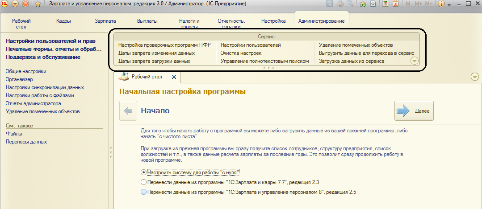Switch to the Администрирование section
Viewport: 482px width, 209px height.
click(x=322, y=21)
